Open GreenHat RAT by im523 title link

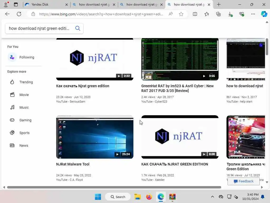pyautogui.click(x=177, y=88)
